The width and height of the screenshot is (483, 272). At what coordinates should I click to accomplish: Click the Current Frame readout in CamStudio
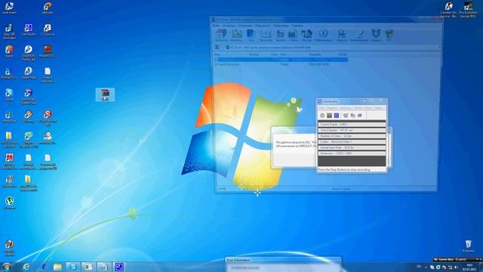(x=352, y=124)
